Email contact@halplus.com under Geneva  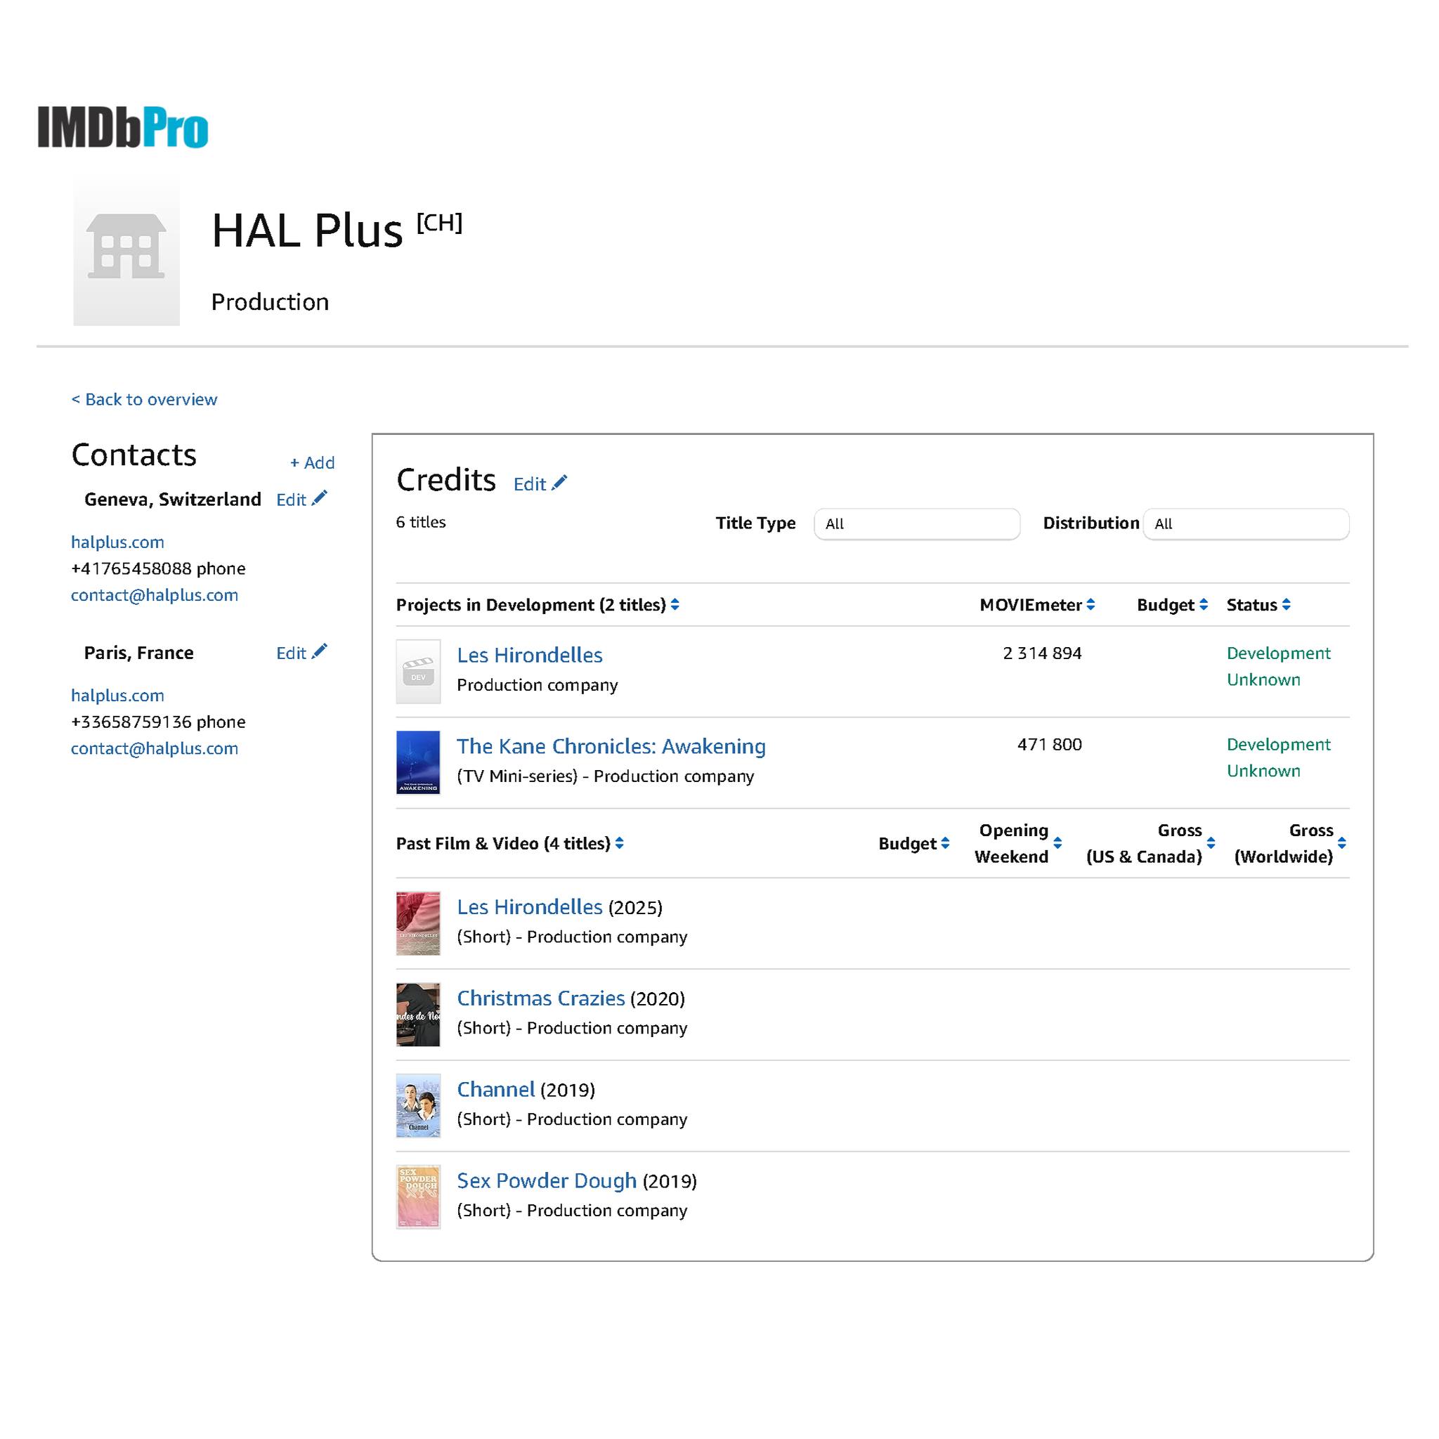pos(154,595)
